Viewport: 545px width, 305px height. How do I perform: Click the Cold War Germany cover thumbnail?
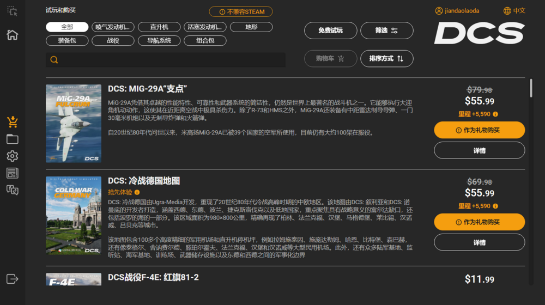point(74,215)
